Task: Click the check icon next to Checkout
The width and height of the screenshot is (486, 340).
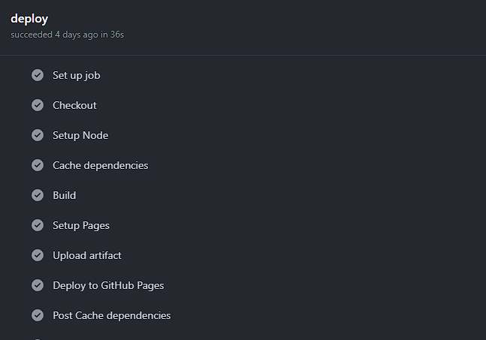Action: (x=38, y=105)
